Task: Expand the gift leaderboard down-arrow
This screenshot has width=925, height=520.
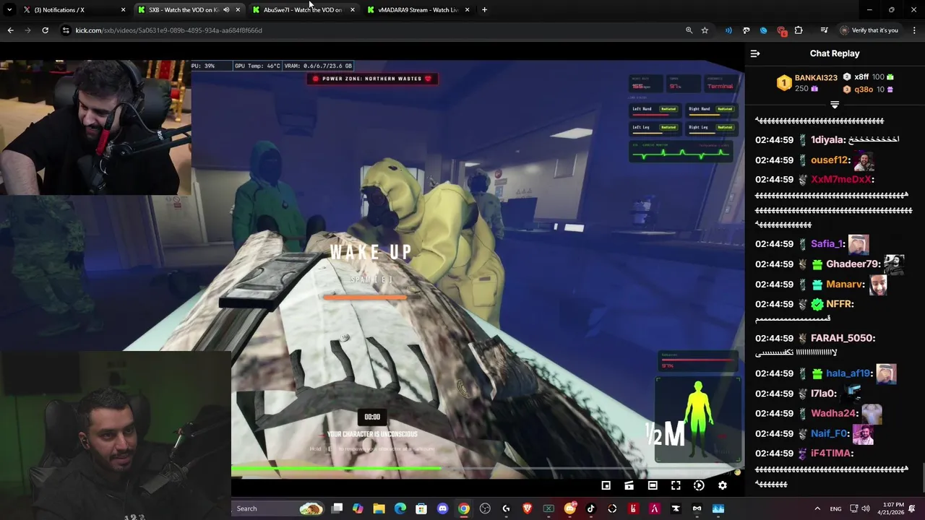Action: (x=835, y=105)
